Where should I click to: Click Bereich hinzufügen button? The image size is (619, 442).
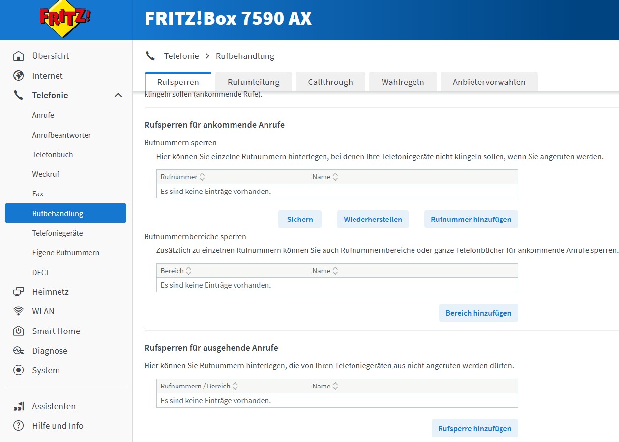[x=478, y=313]
